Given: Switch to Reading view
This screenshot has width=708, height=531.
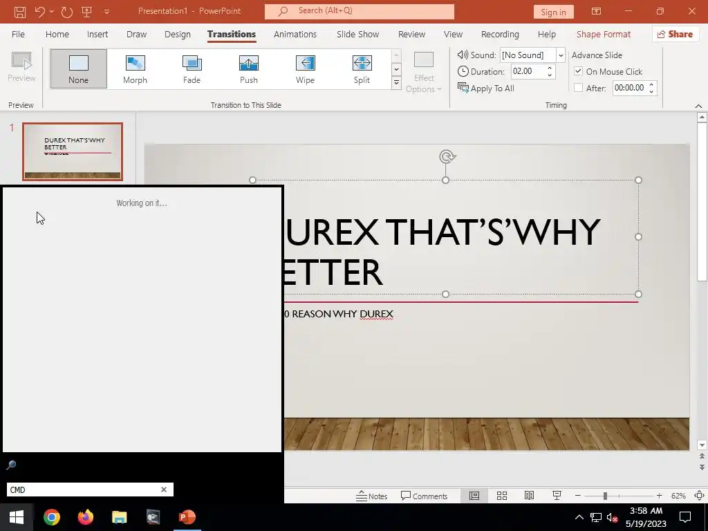Looking at the screenshot, I should [529, 496].
